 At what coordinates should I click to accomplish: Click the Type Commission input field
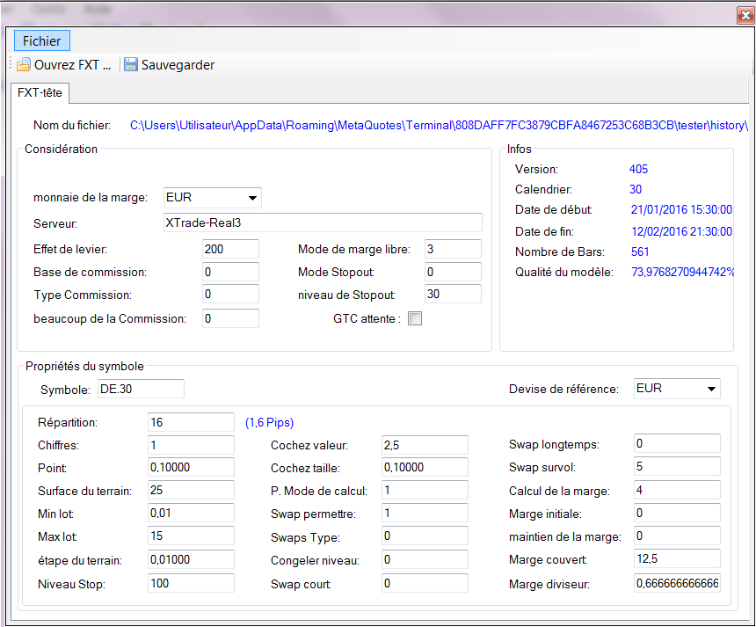(x=230, y=295)
